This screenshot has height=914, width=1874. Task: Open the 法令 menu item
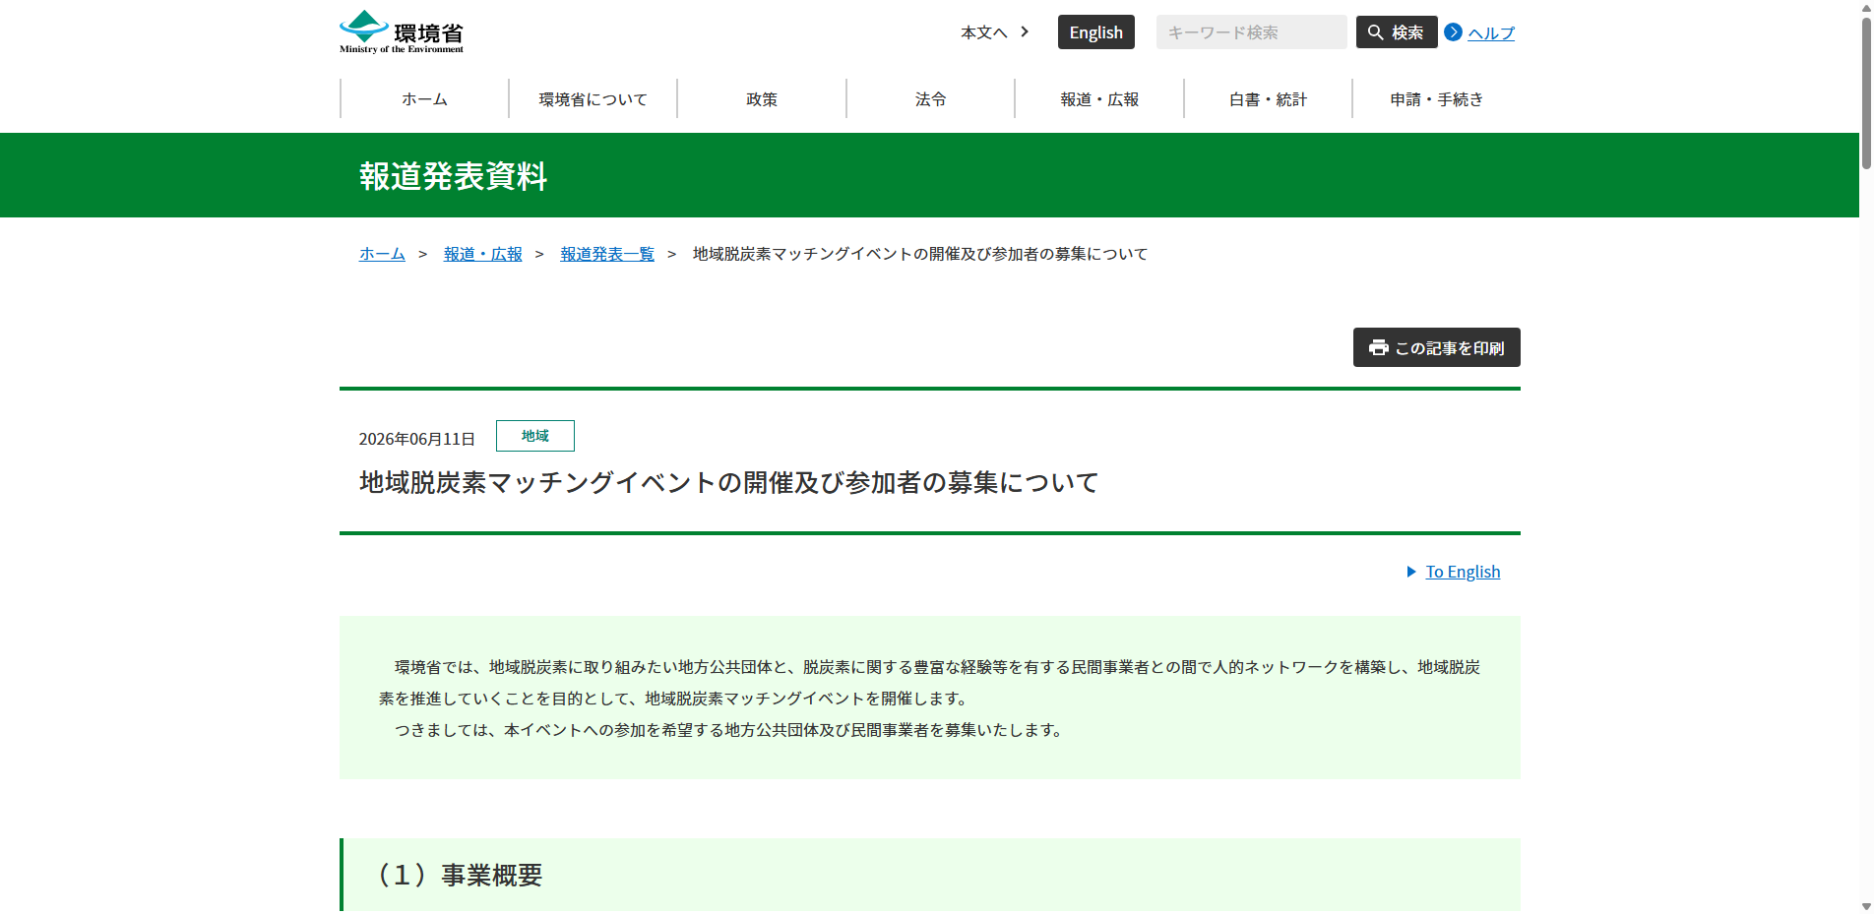click(930, 99)
